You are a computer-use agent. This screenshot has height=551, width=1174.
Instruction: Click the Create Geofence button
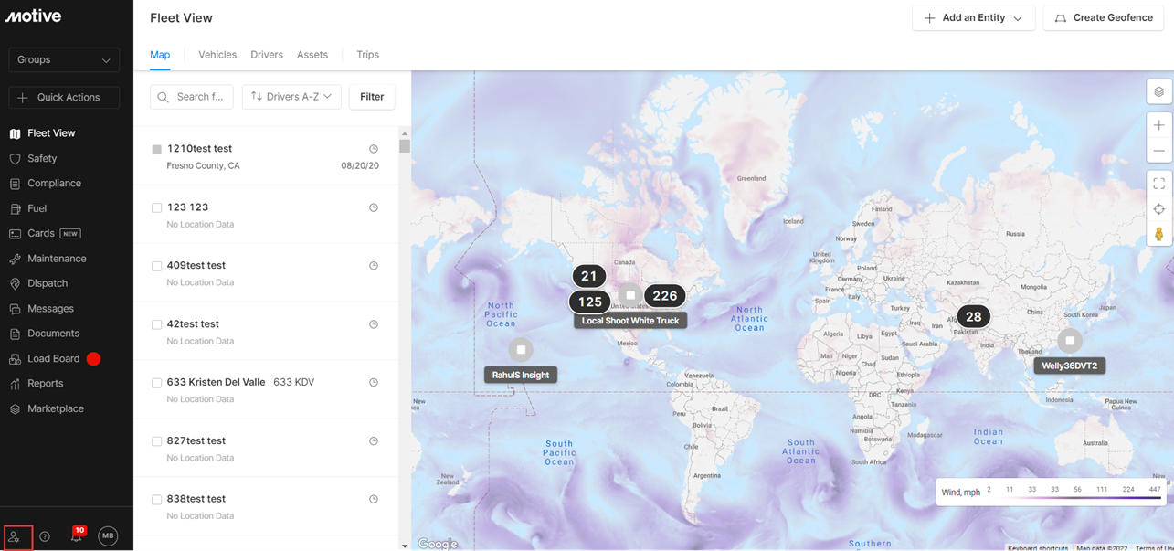click(1104, 18)
